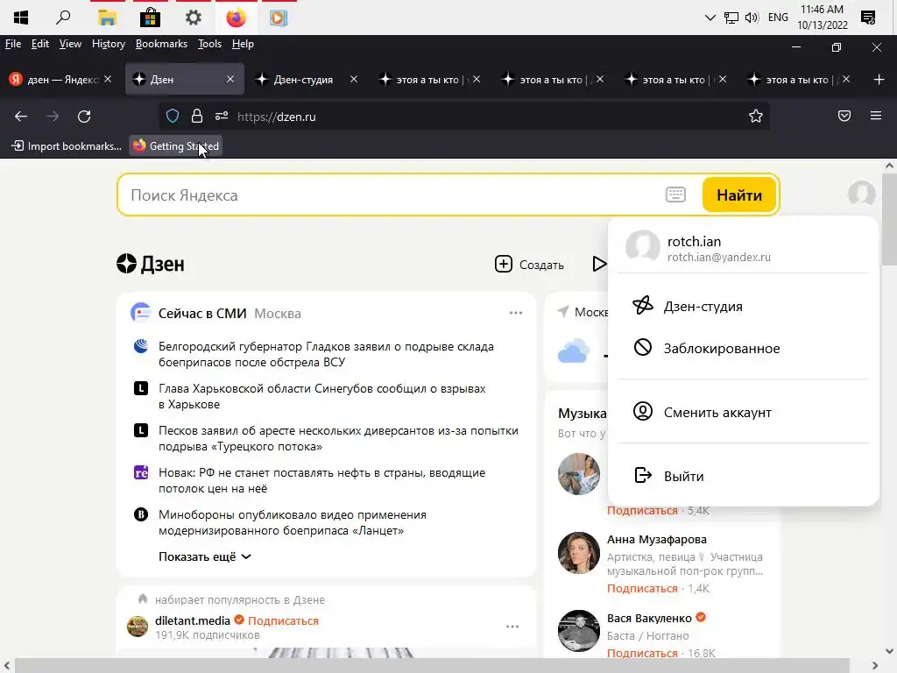Open Вася Вакуленко's avatar thumbnail
The height and width of the screenshot is (673, 897).
click(579, 631)
